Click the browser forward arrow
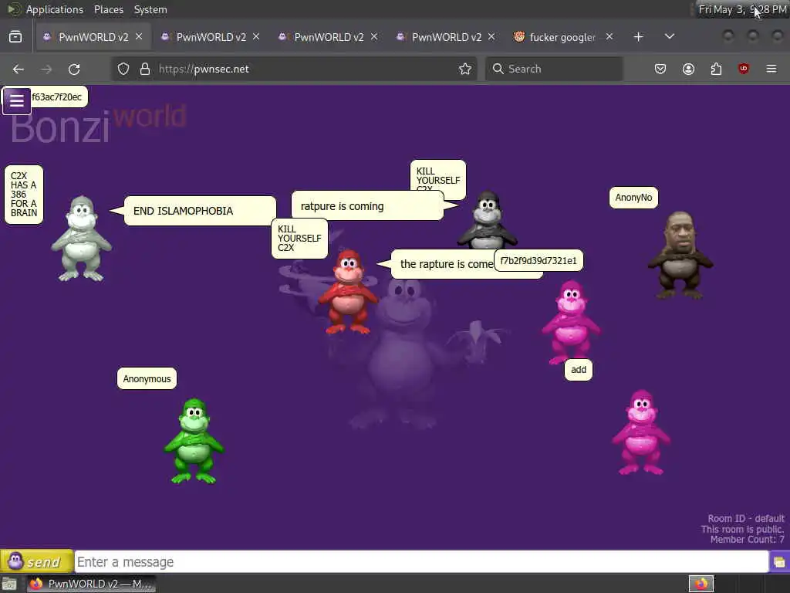Screen dimensions: 790x593 point(46,69)
